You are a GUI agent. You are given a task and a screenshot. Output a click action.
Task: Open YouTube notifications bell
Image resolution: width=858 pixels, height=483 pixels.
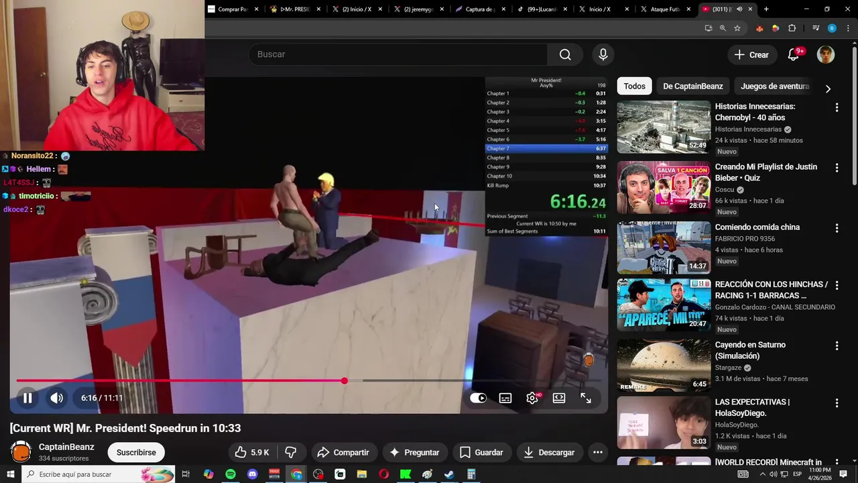pyautogui.click(x=794, y=55)
